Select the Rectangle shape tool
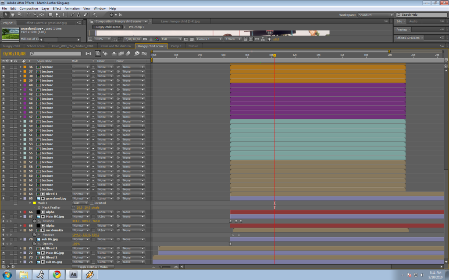Image resolution: width=449 pixels, height=280 pixels. point(49,14)
